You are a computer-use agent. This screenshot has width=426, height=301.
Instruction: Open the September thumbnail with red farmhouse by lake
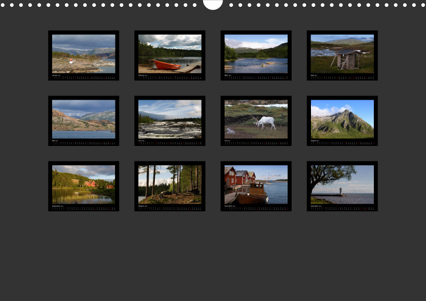tap(84, 186)
